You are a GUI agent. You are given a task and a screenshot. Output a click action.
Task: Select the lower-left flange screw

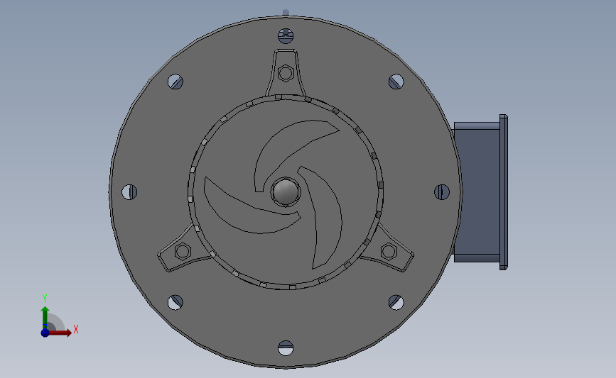coord(175,302)
